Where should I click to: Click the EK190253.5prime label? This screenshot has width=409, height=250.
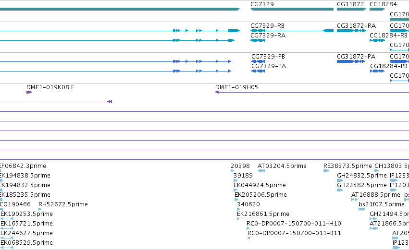point(26,214)
